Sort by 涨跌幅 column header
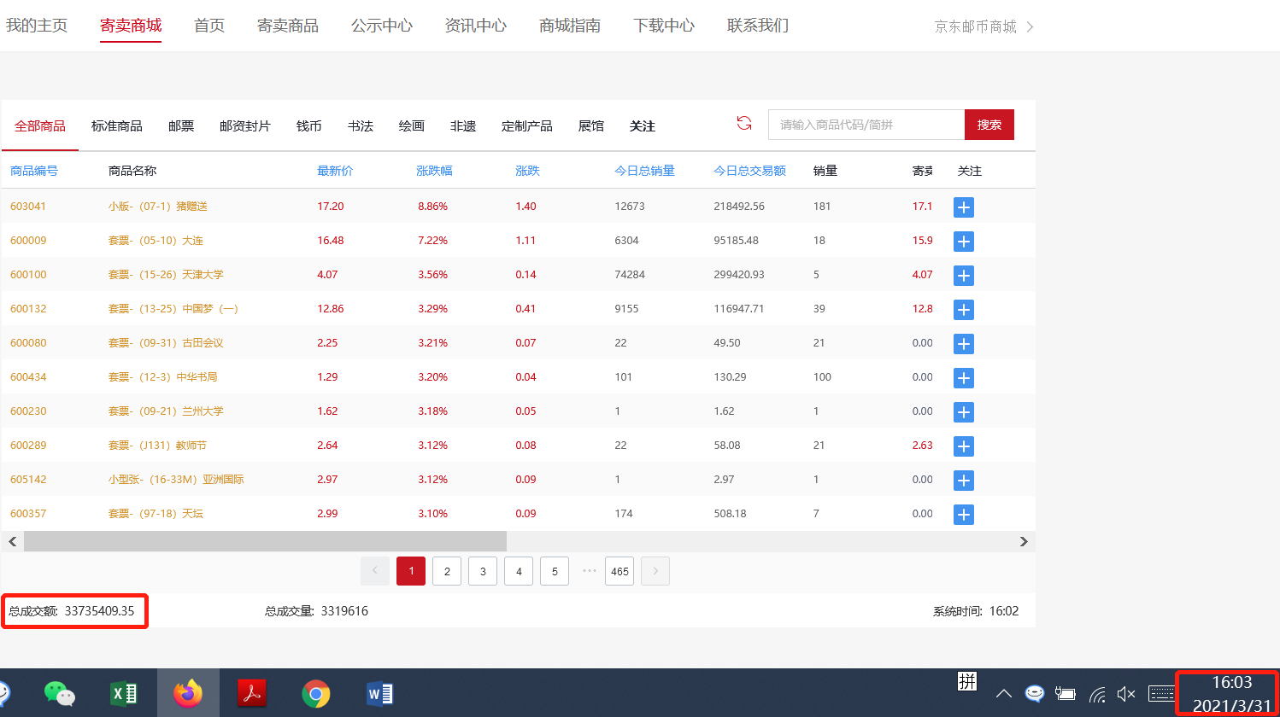The image size is (1280, 717). pyautogui.click(x=434, y=171)
